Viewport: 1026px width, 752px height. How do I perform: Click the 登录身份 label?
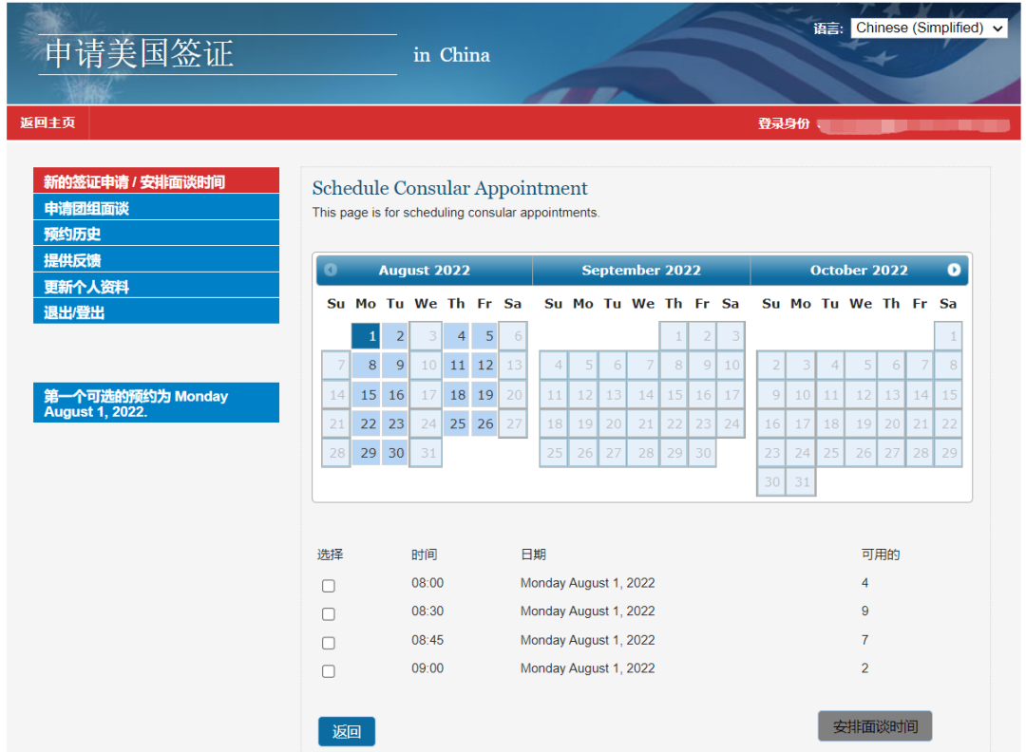point(783,123)
